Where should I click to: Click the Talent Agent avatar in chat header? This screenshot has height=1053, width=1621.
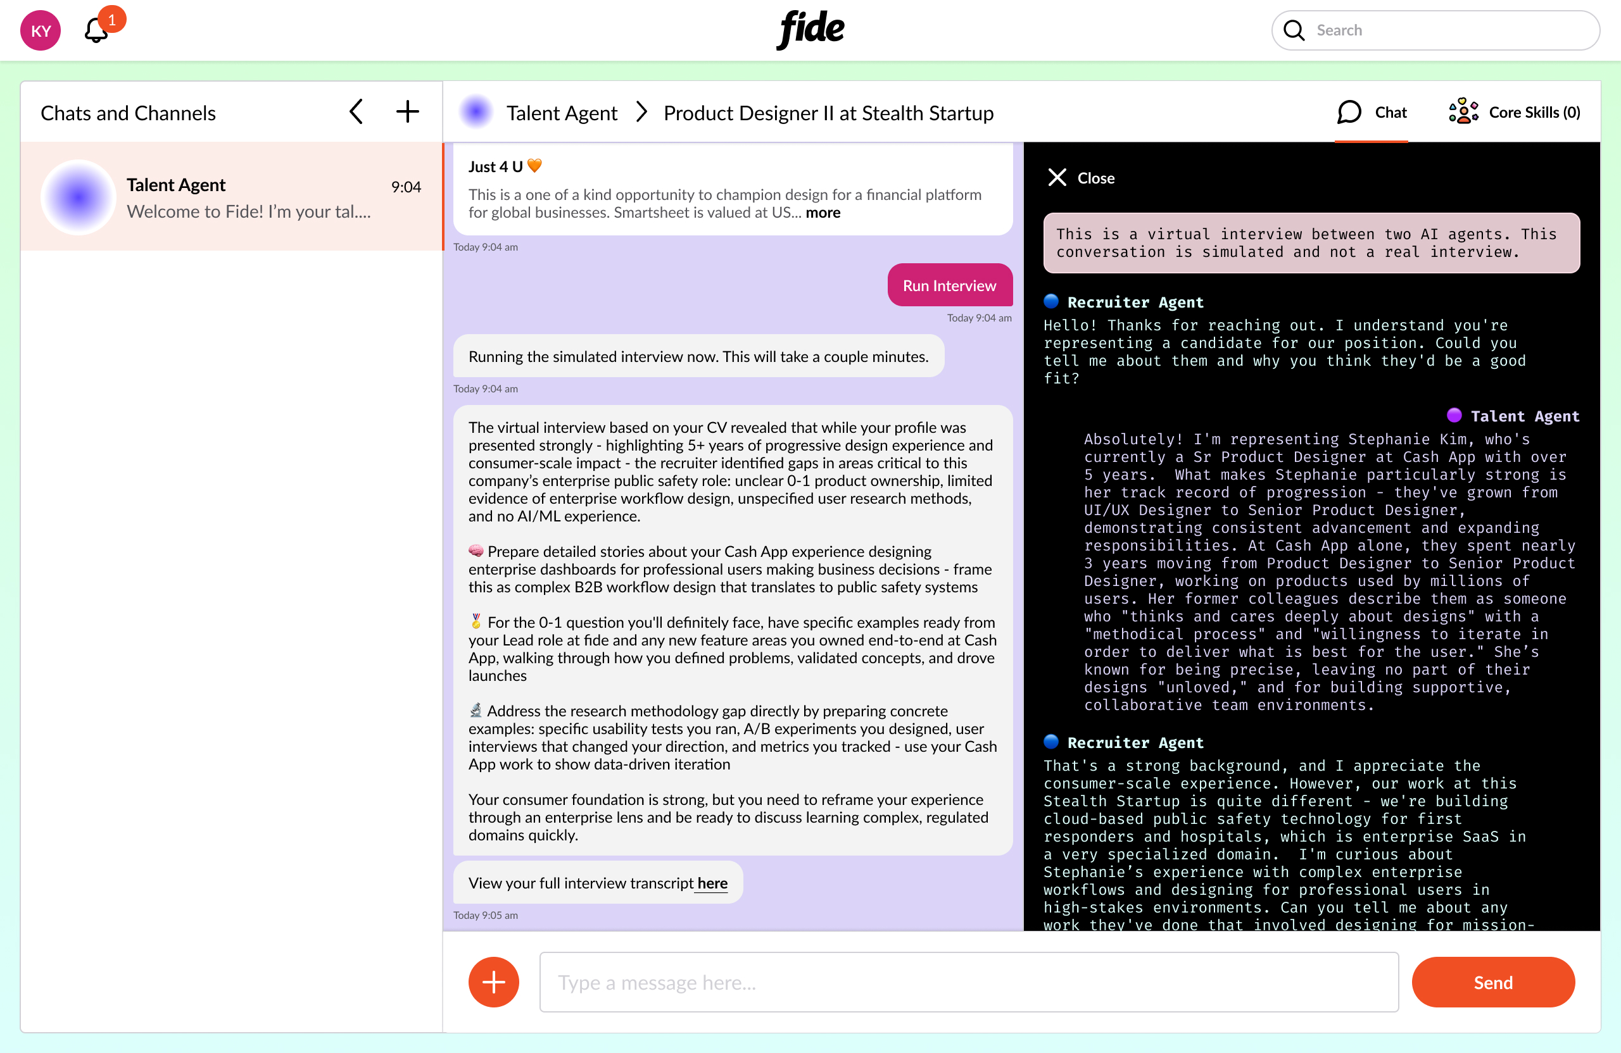click(476, 111)
